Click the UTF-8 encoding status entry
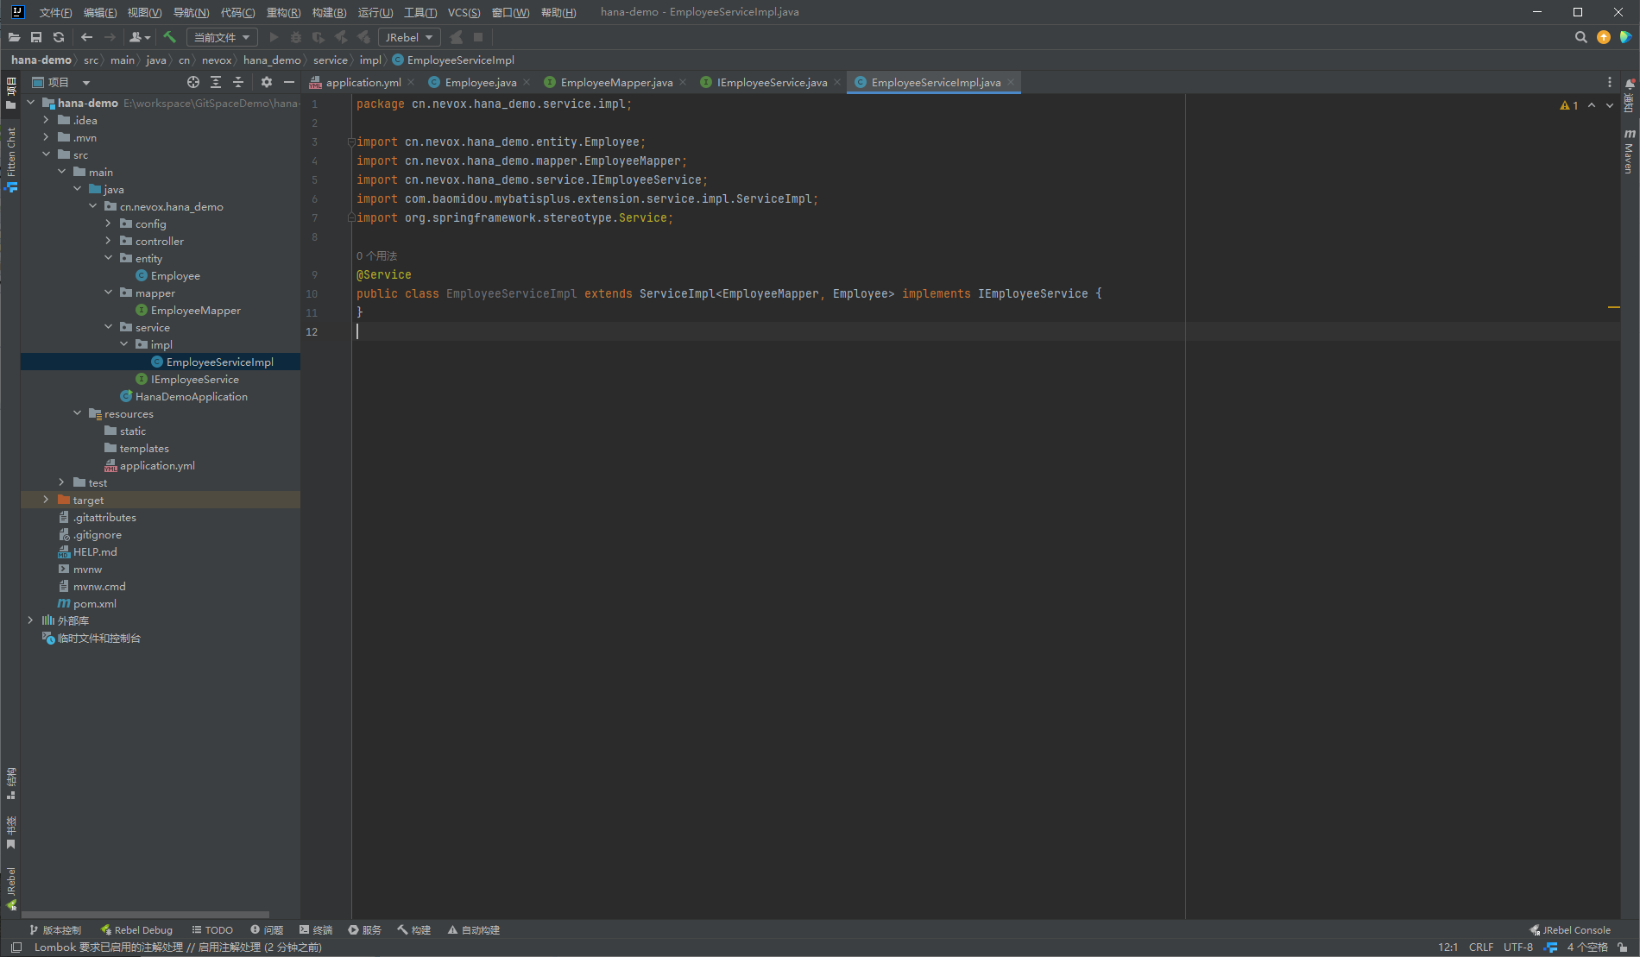The width and height of the screenshot is (1640, 957). pyautogui.click(x=1518, y=948)
